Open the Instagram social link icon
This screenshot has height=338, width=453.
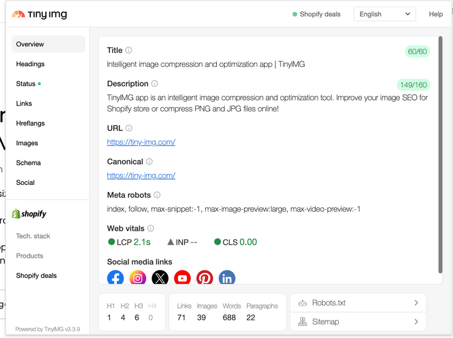coord(138,277)
